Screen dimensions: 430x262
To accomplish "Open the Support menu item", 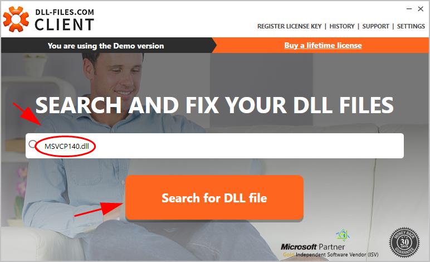I will (x=376, y=26).
